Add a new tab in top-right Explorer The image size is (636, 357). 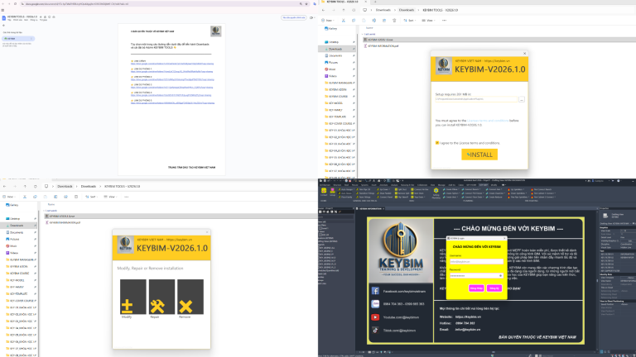[x=375, y=2]
